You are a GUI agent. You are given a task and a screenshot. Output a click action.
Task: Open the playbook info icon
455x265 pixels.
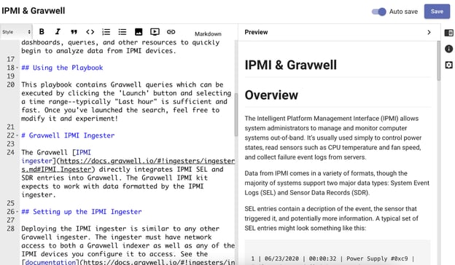click(448, 49)
